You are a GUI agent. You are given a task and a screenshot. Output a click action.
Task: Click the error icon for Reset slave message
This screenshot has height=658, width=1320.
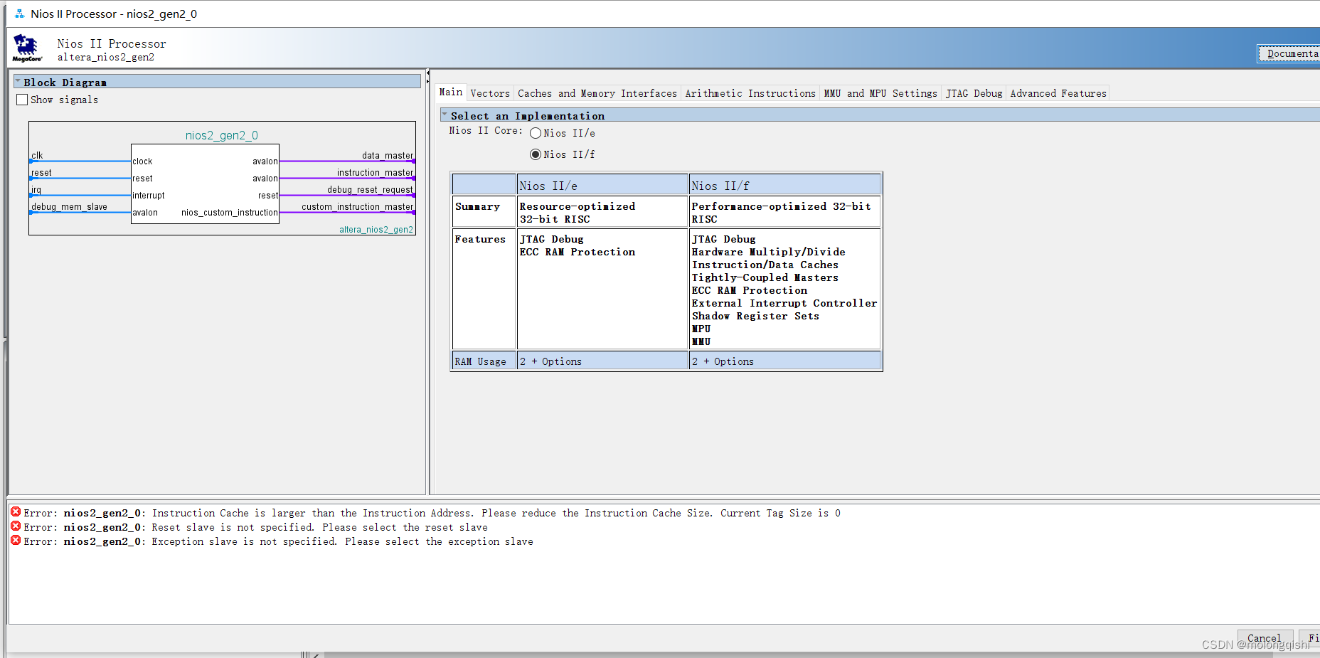(x=16, y=526)
